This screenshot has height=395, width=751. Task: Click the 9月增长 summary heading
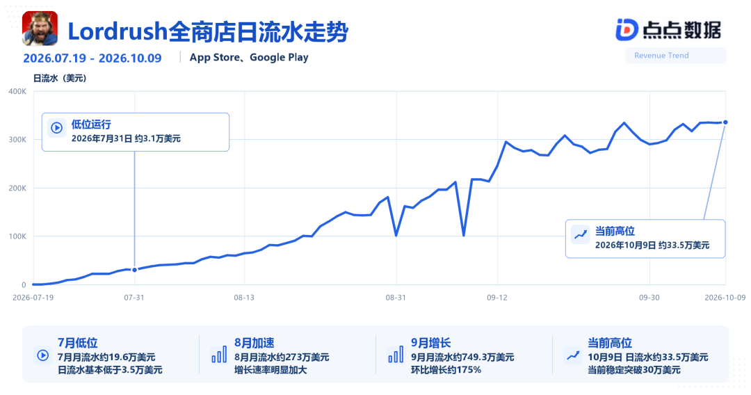(x=431, y=343)
